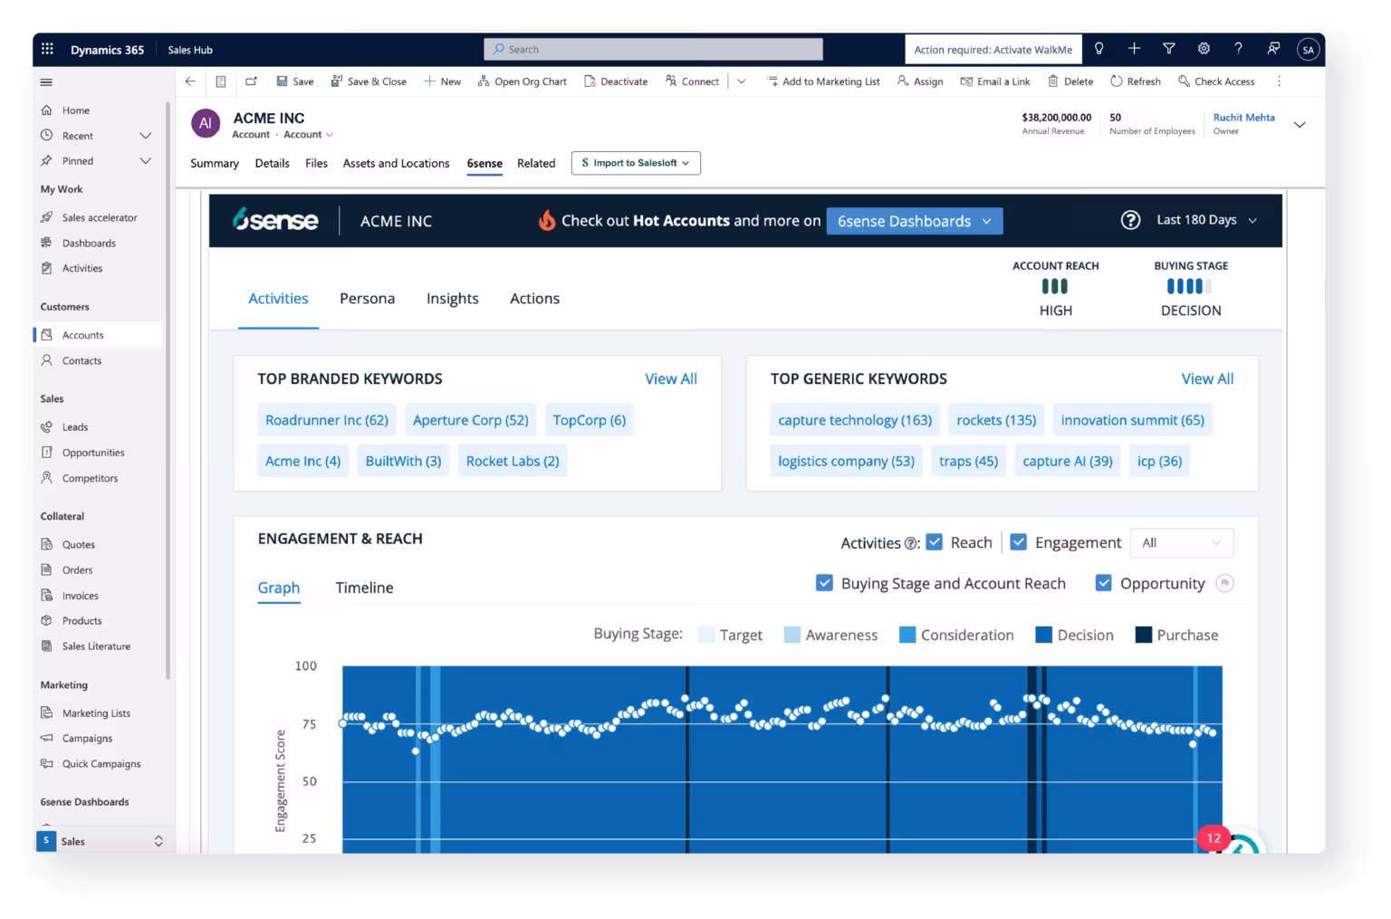Click View All for Top Generic Keywords
Screen dimensions: 1391x919
[x=1207, y=378]
